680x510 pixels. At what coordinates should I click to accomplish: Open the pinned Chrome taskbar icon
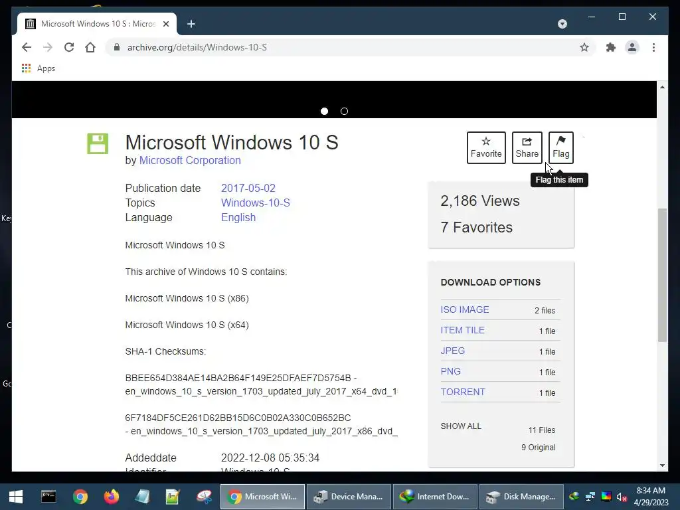(x=80, y=497)
